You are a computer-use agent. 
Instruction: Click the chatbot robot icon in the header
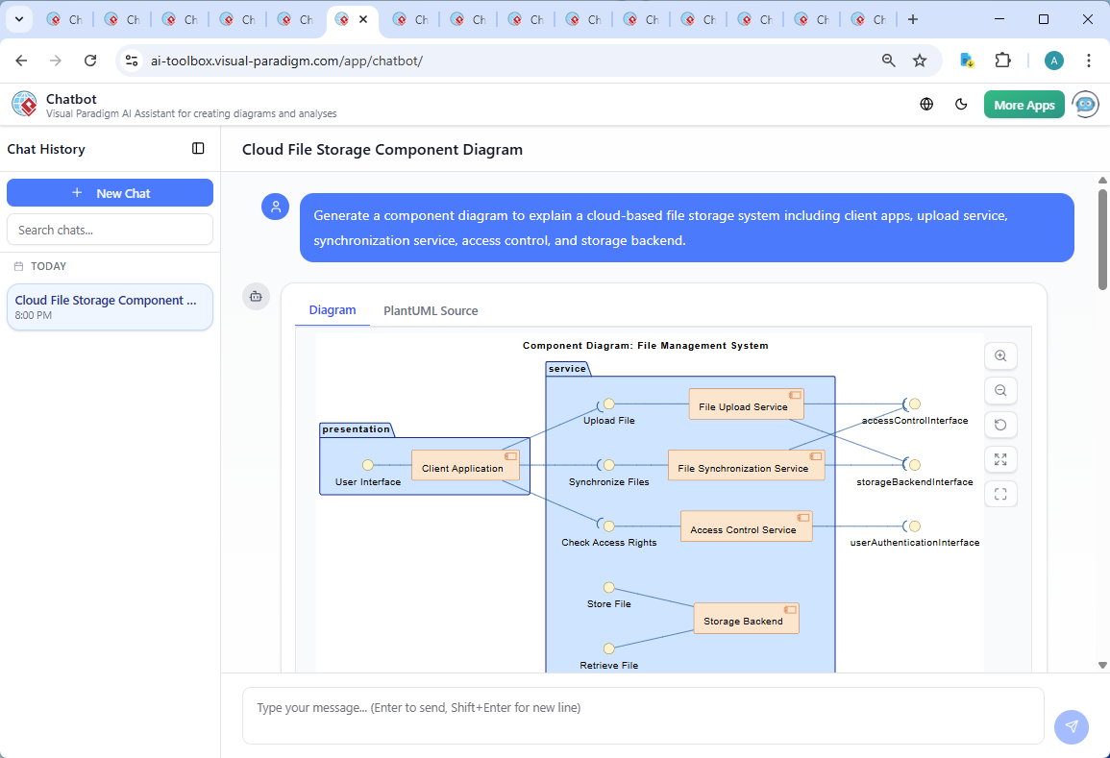click(x=1085, y=104)
